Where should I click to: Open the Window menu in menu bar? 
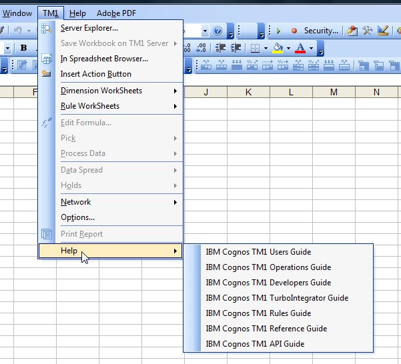[x=17, y=13]
